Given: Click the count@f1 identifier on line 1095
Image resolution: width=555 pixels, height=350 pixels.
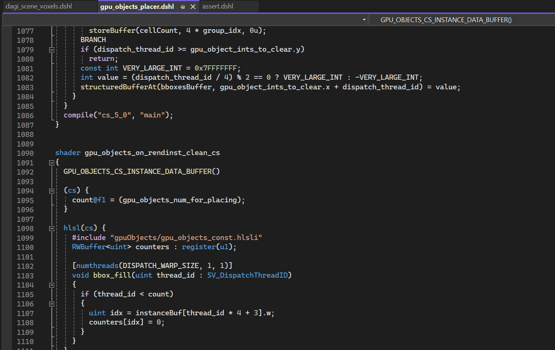Looking at the screenshot, I should pos(88,200).
